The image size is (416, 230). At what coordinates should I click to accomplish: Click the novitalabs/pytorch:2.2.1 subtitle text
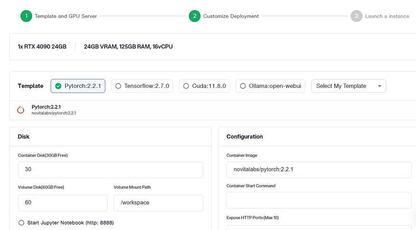coord(54,113)
